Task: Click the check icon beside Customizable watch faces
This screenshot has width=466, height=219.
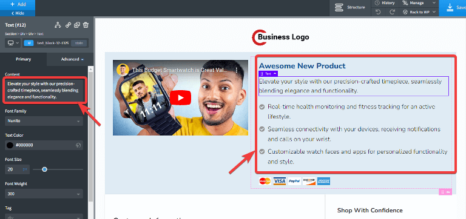Action: 262,152
